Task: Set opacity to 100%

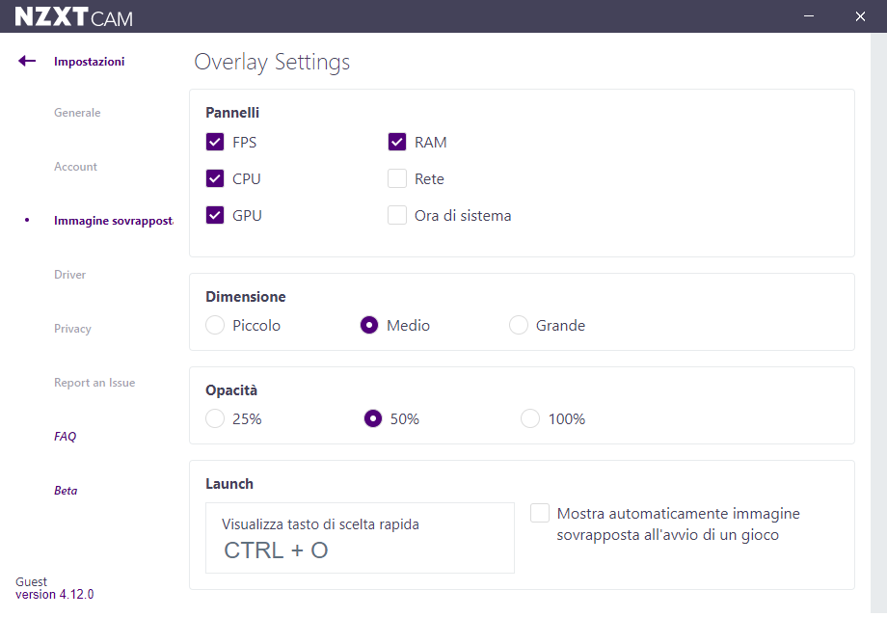Action: coord(530,419)
